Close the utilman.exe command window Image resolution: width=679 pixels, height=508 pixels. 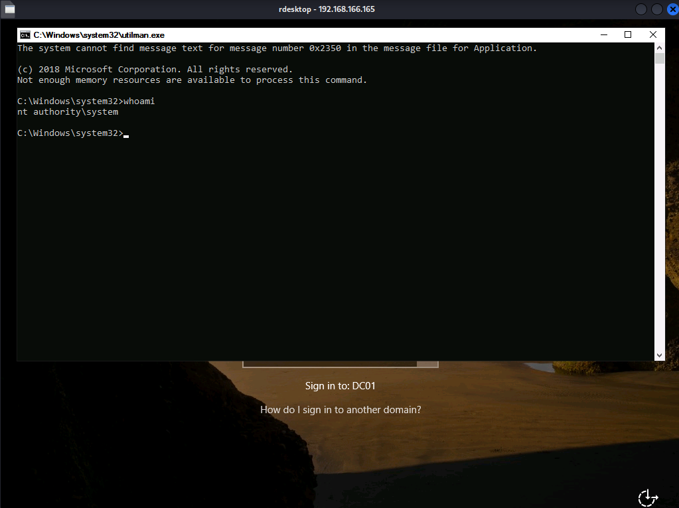coord(652,35)
